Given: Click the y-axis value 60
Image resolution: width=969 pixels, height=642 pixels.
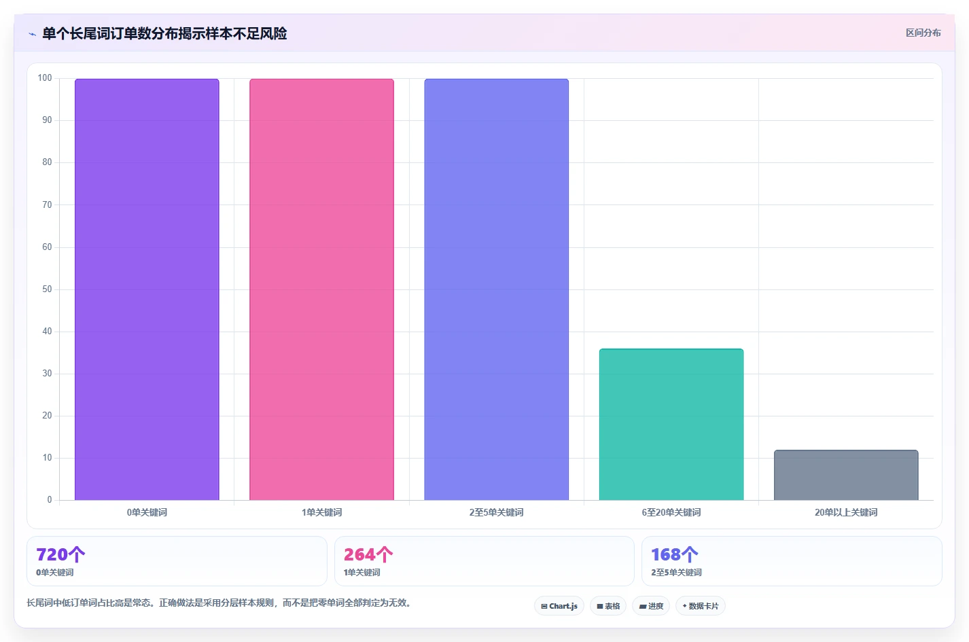Looking at the screenshot, I should (x=47, y=247).
